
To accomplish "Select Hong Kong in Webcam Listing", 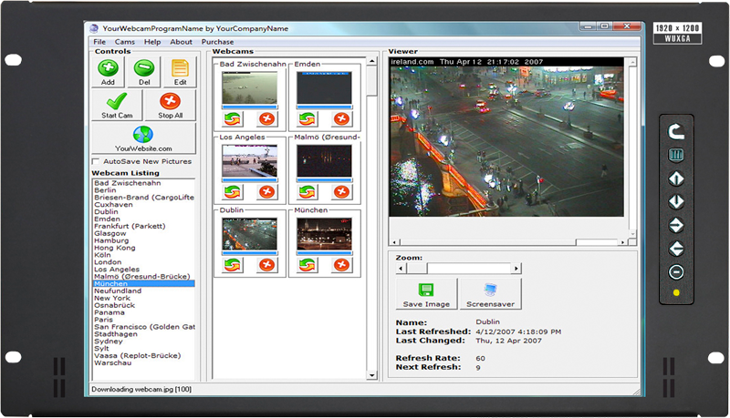I will (x=114, y=248).
